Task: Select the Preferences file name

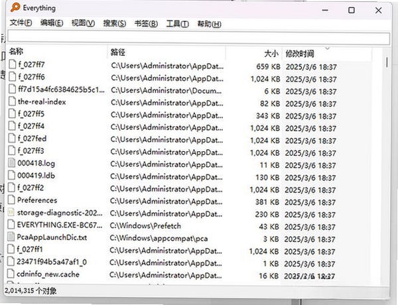Action: pyautogui.click(x=37, y=200)
